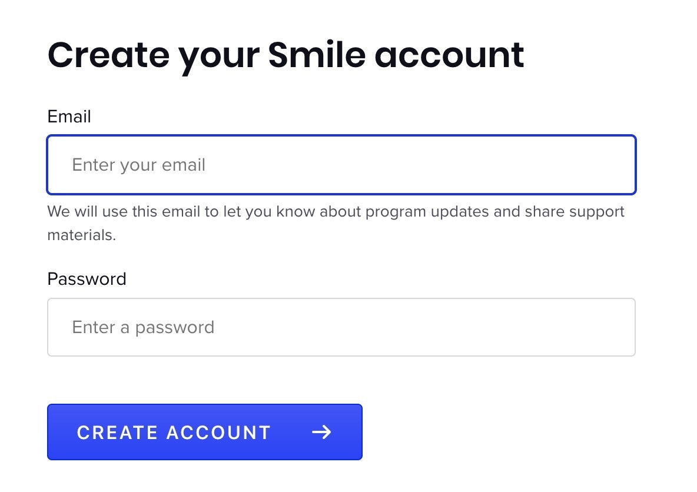
Task: Click into the Password input field
Action: 341,327
